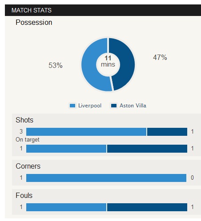
Task: Select the Aston Villa legend label
Action: tap(133, 106)
